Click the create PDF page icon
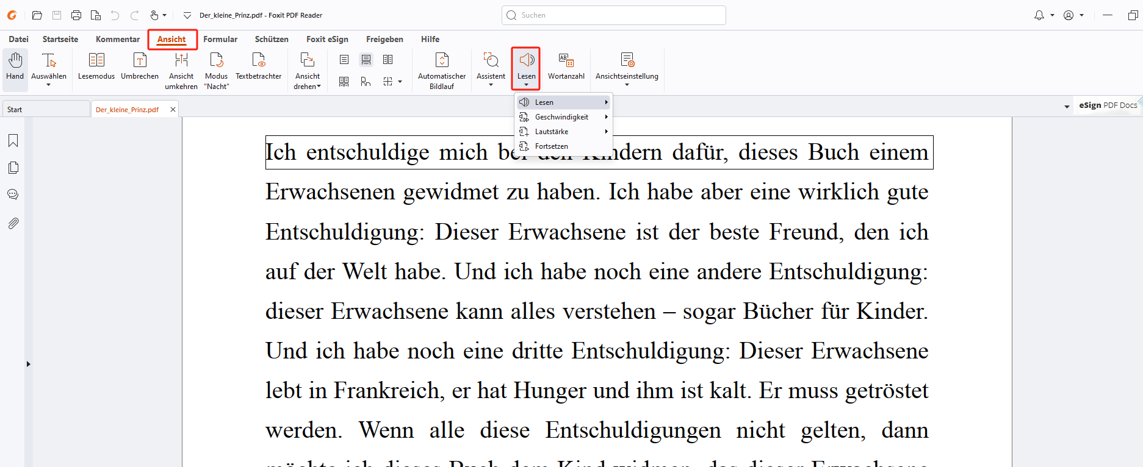The width and height of the screenshot is (1143, 467). pyautogui.click(x=96, y=15)
